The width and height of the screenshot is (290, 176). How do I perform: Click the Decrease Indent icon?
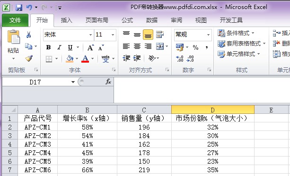tap(126, 58)
